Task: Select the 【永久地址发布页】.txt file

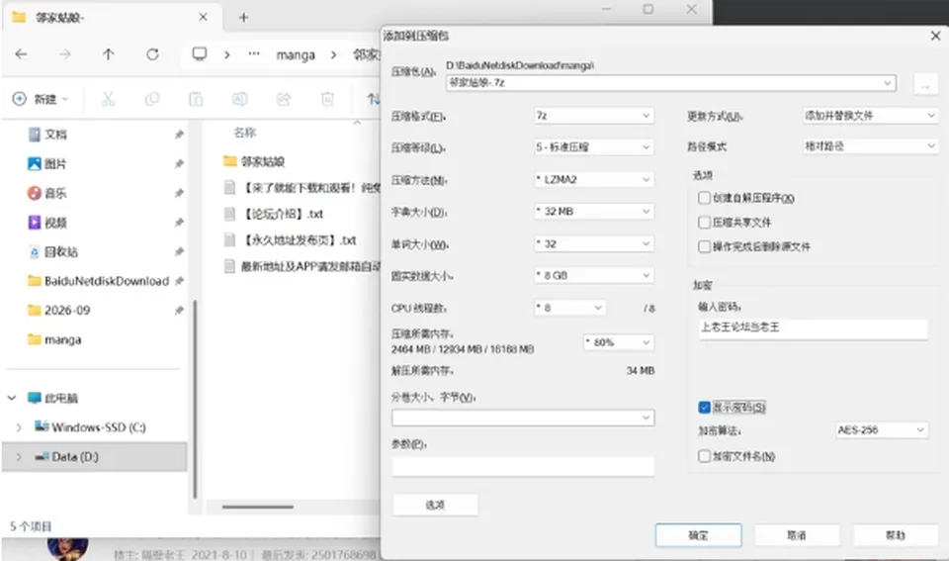Action: [299, 240]
